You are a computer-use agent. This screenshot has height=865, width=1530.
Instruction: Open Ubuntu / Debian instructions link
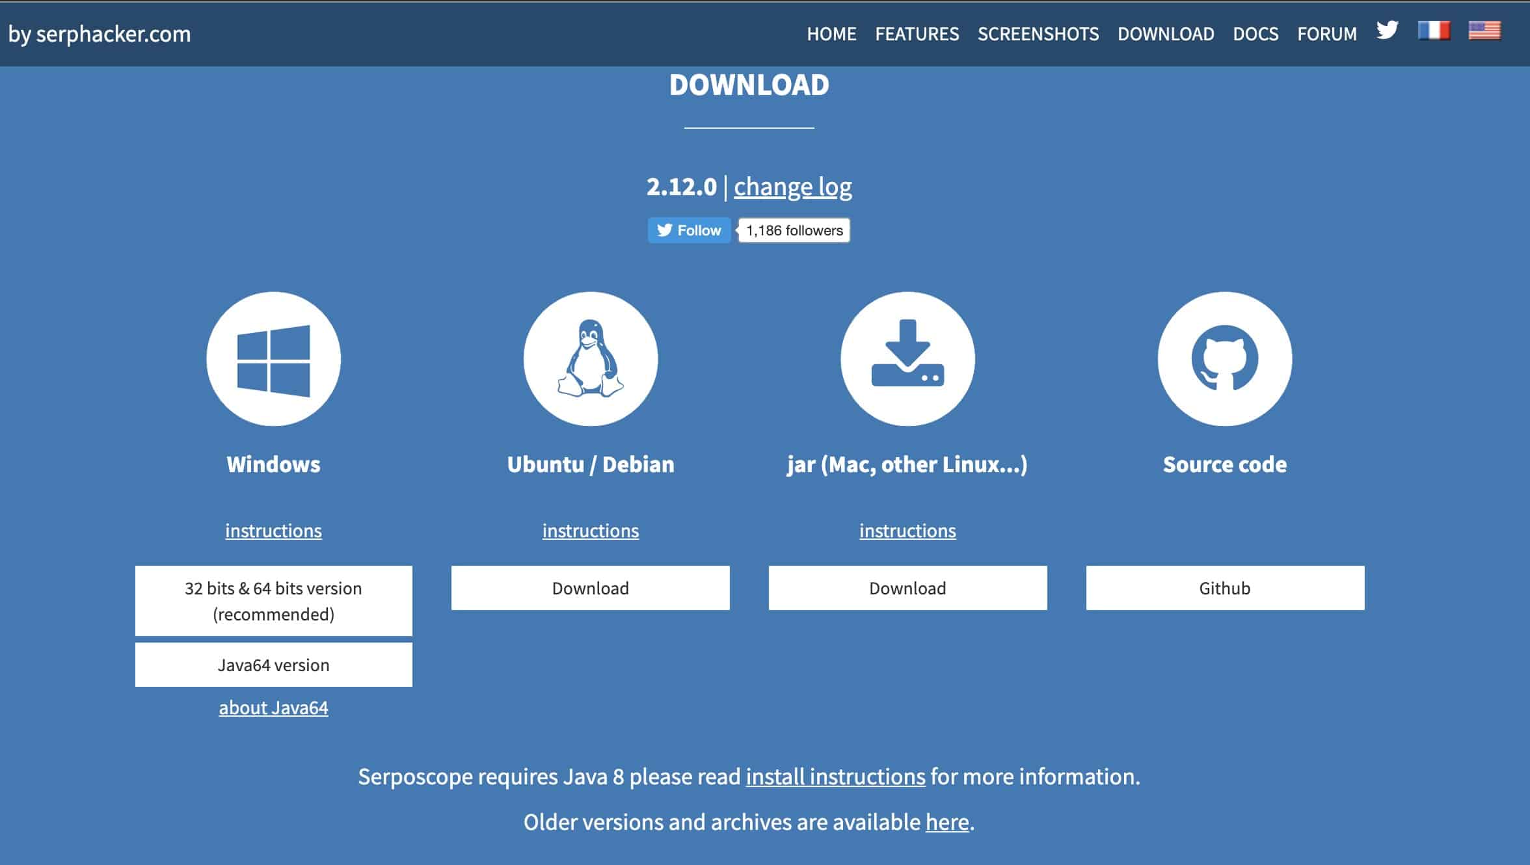(x=591, y=531)
